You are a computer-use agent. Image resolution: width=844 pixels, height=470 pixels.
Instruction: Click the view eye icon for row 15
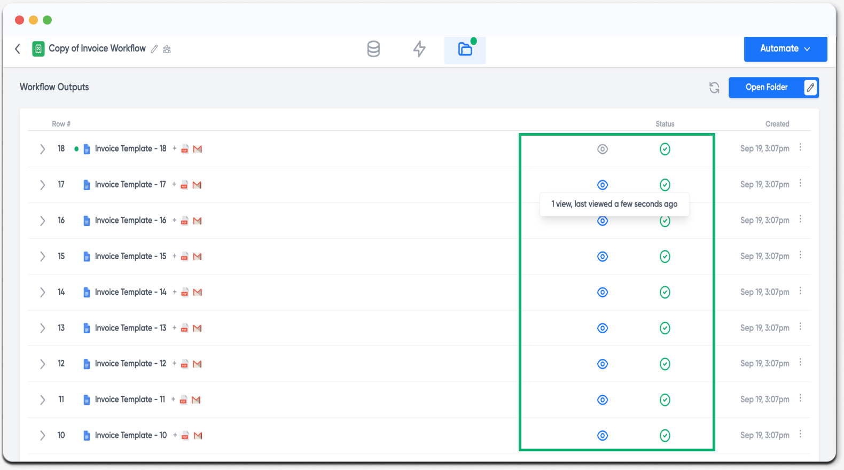[603, 256]
